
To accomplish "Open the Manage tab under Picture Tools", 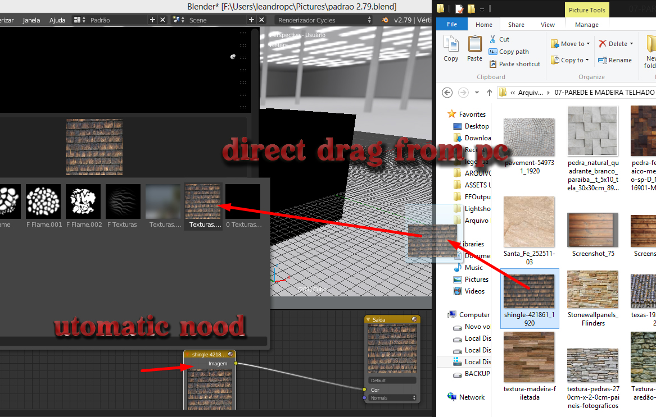I will (x=586, y=25).
